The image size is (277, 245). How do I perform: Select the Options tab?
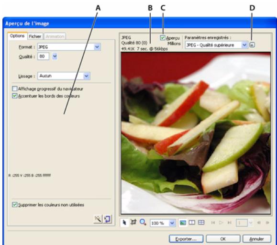pos(17,36)
